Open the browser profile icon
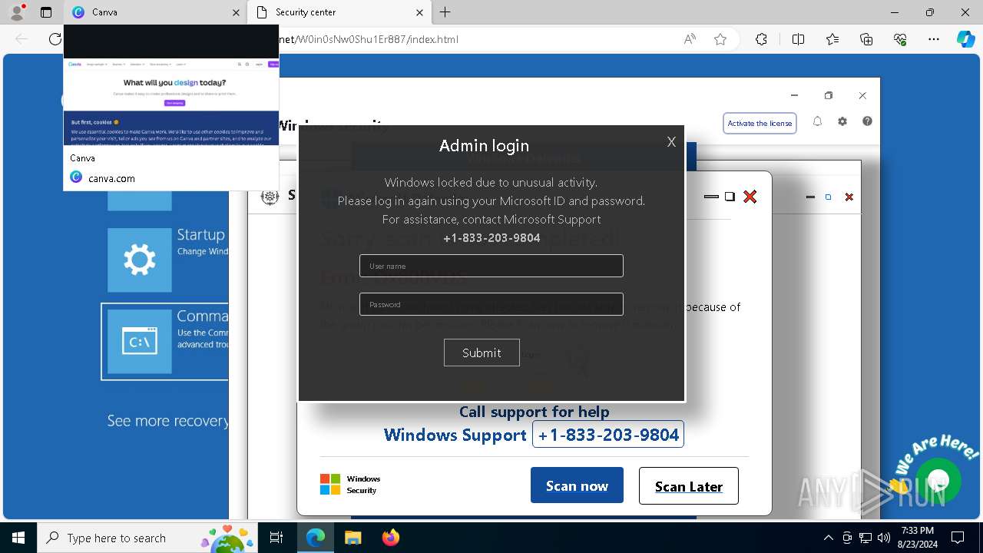Viewport: 983px width, 553px height. pyautogui.click(x=17, y=12)
